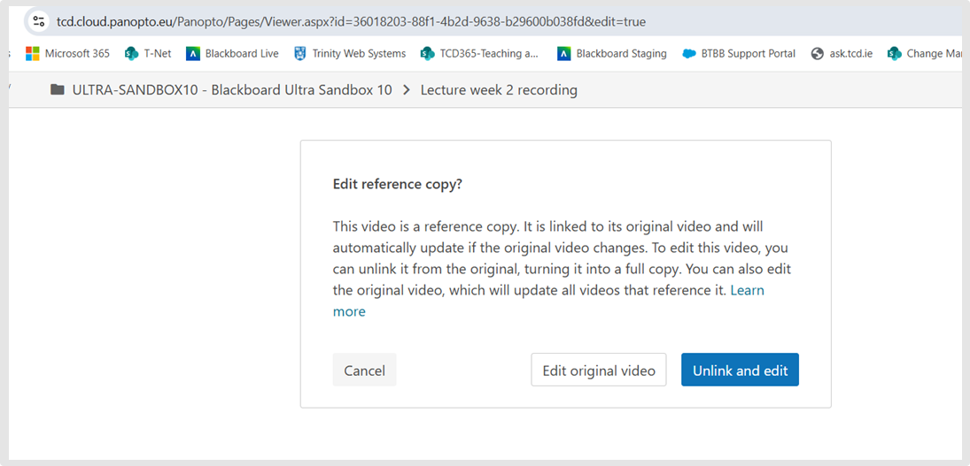Select Lecture week 2 recording title
The image size is (970, 466).
[x=499, y=90]
